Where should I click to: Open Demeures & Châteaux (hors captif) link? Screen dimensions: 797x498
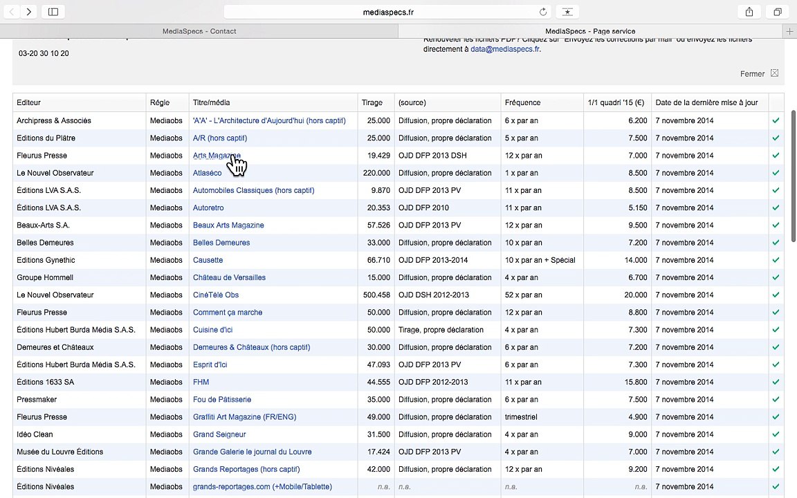pos(252,347)
